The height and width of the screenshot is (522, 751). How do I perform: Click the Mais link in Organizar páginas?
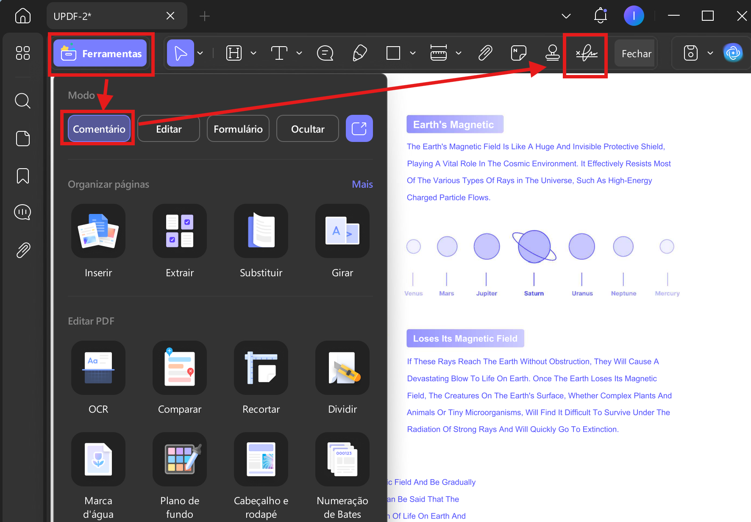point(362,184)
